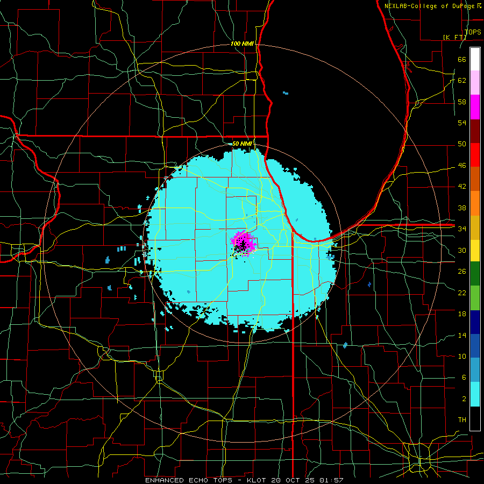Click the legend value 42
The width and height of the screenshot is (484, 484).
(462, 187)
